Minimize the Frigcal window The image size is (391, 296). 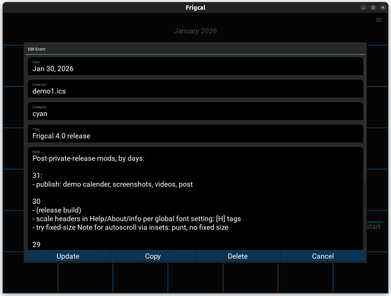pyautogui.click(x=363, y=8)
